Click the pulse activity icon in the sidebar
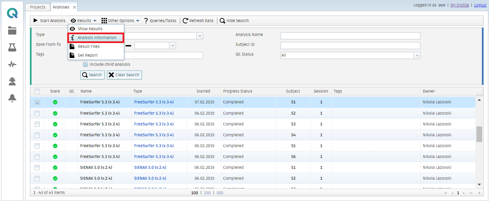 click(12, 64)
